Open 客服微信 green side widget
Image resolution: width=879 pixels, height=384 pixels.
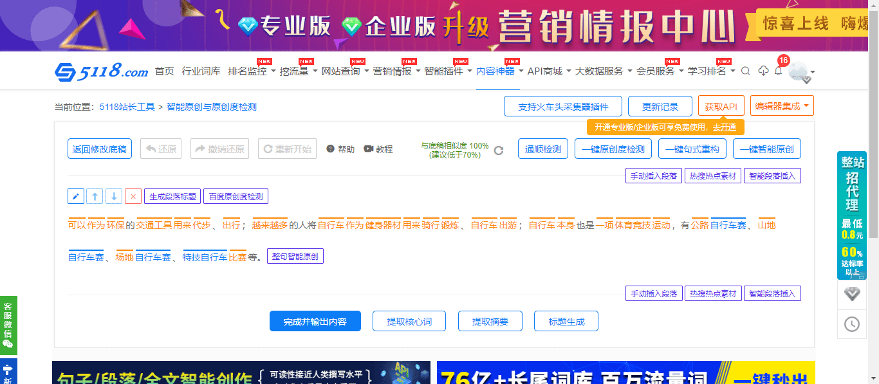8,325
